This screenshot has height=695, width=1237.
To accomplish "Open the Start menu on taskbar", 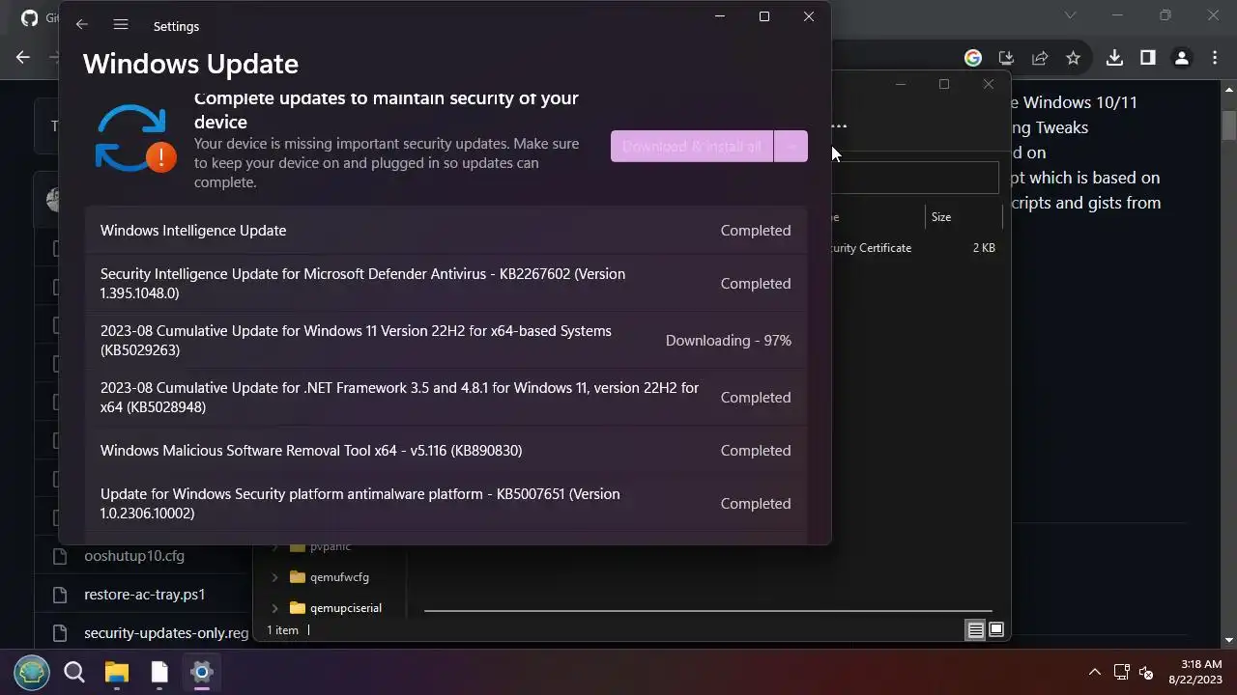I will click(x=32, y=672).
